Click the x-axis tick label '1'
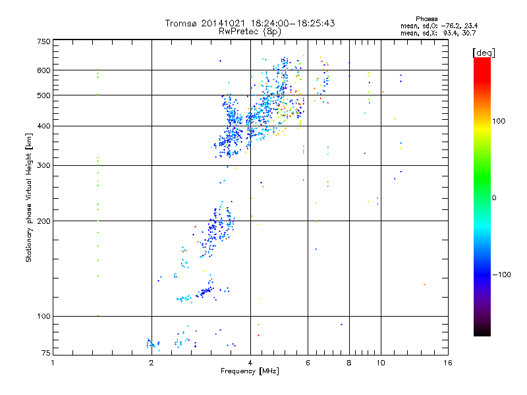The width and height of the screenshot is (527, 395). (53, 363)
